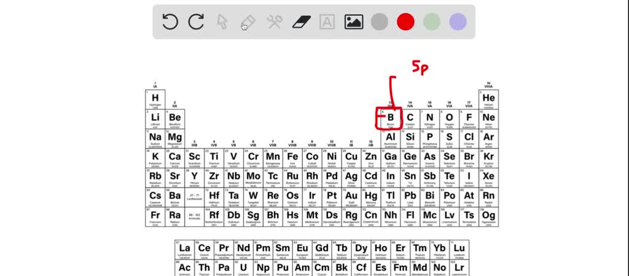Click the Iron (Fe) element cell
The image size is (629, 276).
tap(292, 158)
